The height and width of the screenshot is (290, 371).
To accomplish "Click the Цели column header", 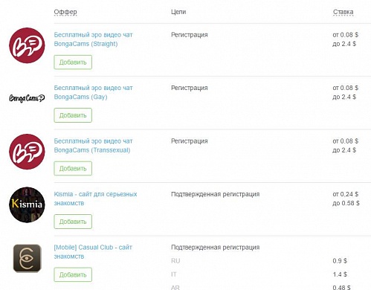I will pos(178,12).
